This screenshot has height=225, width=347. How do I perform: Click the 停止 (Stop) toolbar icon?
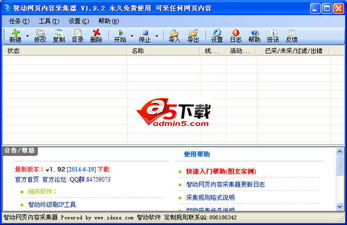click(x=145, y=36)
